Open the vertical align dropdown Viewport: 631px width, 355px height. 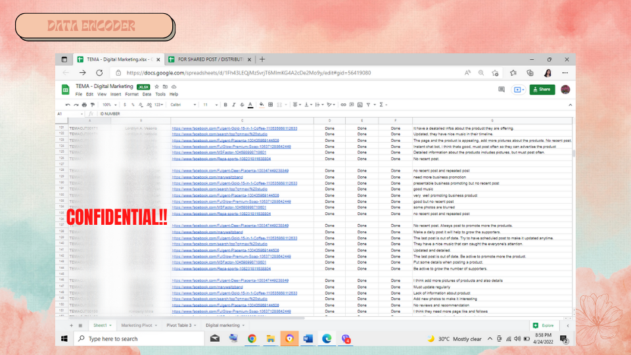pos(308,105)
